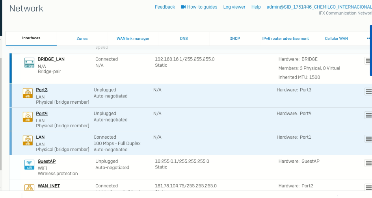Open the hamburger menu for Port3 row
Viewport: 372px width, 198px height.
click(368, 92)
